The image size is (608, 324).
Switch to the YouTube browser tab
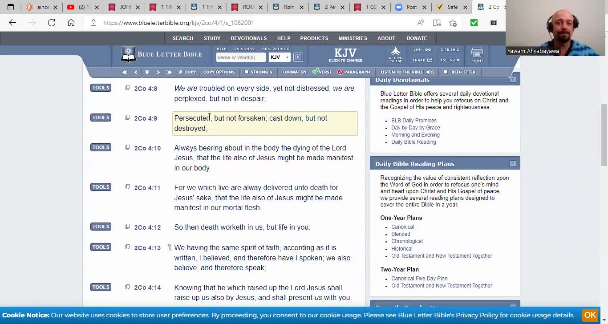click(83, 7)
